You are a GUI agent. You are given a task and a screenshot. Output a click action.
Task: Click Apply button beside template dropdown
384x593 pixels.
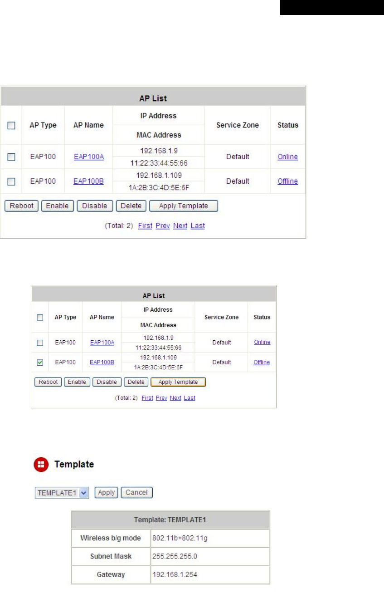click(x=107, y=493)
